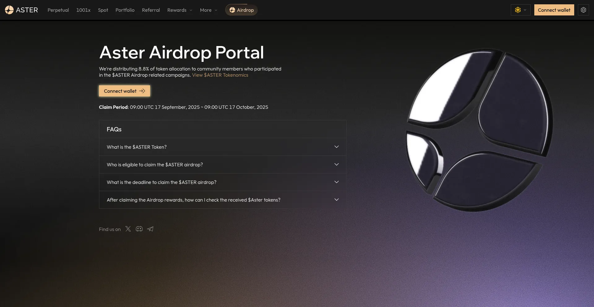Click Connect wallet in the top bar

point(554,10)
